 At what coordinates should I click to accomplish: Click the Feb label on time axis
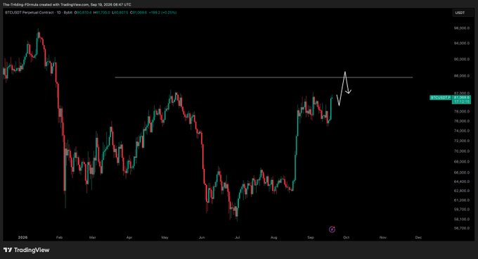tap(59, 237)
